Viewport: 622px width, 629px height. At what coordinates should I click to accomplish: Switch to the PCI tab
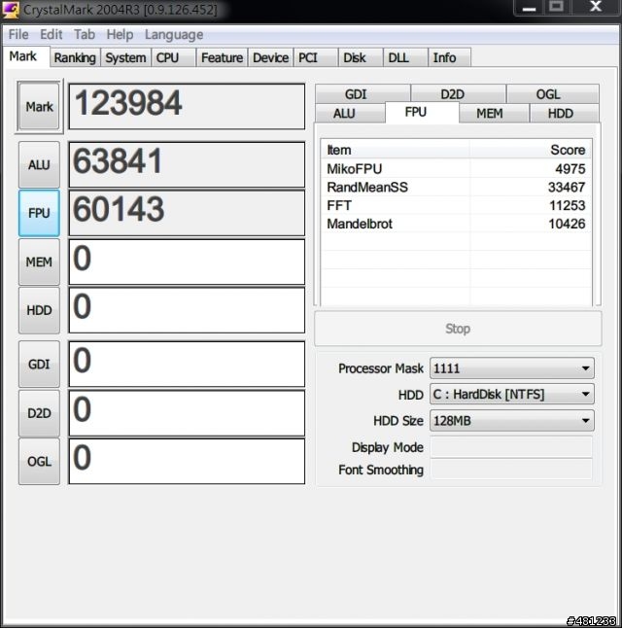[316, 57]
